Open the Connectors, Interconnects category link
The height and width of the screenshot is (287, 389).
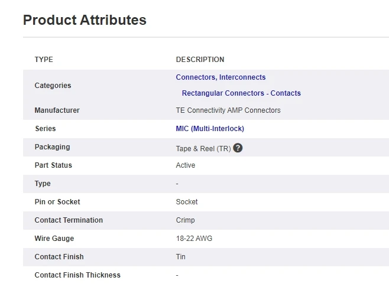(221, 77)
